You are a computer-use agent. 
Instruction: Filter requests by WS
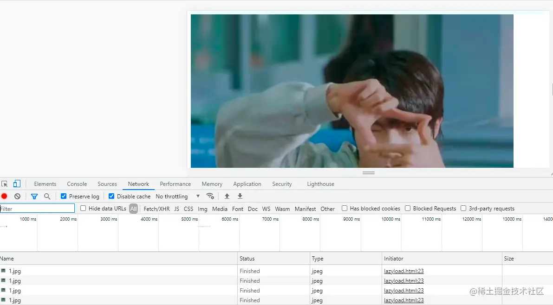pos(266,209)
